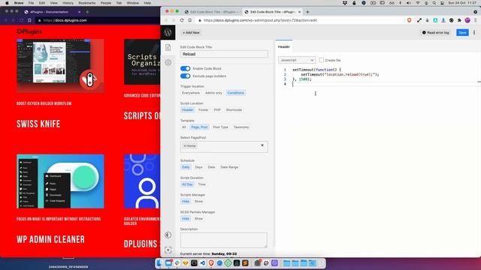This screenshot has height=270, width=481.
Task: Open Swiss Knife link in back window
Action: coord(38,124)
